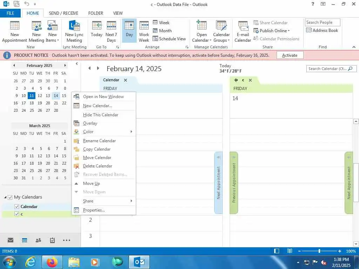This screenshot has height=269, width=359.
Task: Select Month view in the ribbon
Action: pyautogui.click(x=162, y=31)
